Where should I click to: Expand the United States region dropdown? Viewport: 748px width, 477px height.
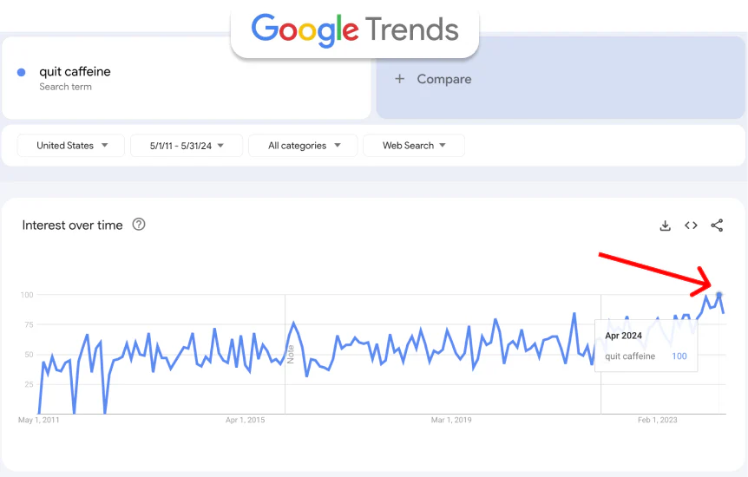pyautogui.click(x=71, y=146)
